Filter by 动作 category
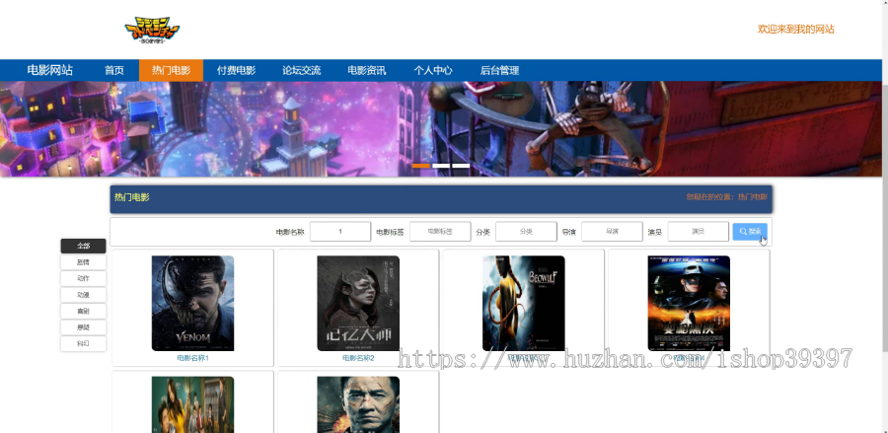 83,278
